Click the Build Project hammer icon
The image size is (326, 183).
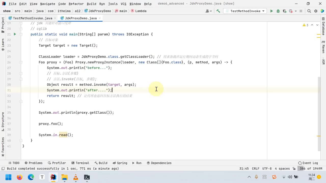(x=218, y=11)
